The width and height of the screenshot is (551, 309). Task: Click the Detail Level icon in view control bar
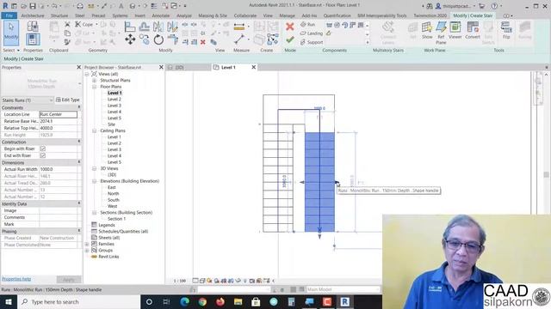tap(195, 281)
